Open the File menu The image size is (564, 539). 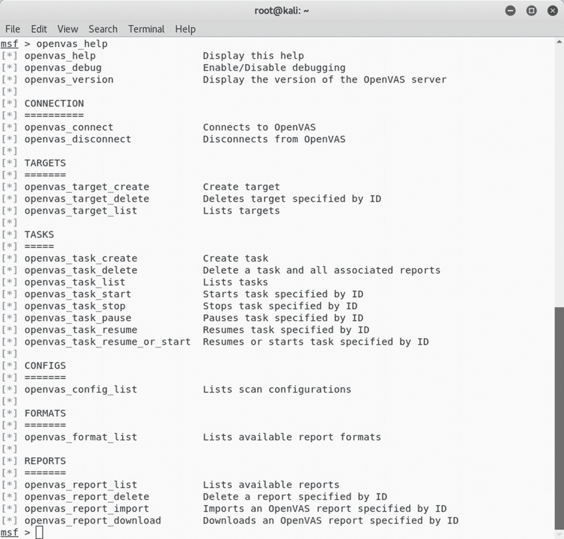[12, 29]
